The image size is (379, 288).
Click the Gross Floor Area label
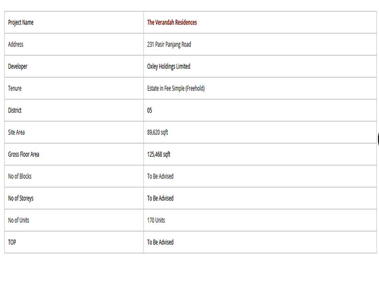24,154
